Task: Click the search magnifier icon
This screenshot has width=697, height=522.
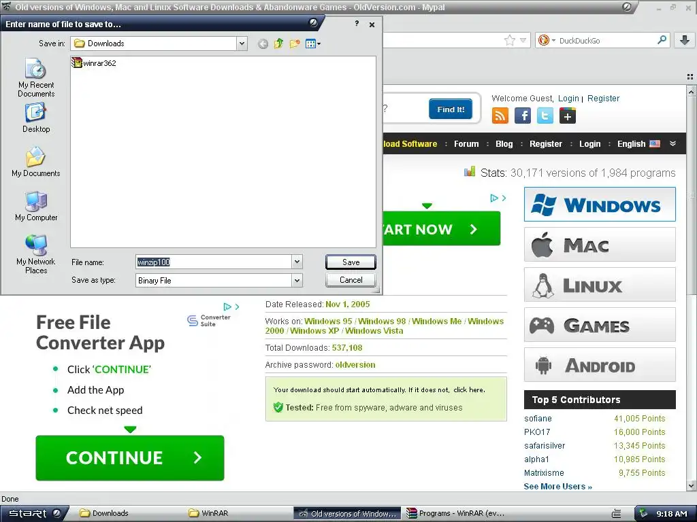Action: tap(662, 40)
